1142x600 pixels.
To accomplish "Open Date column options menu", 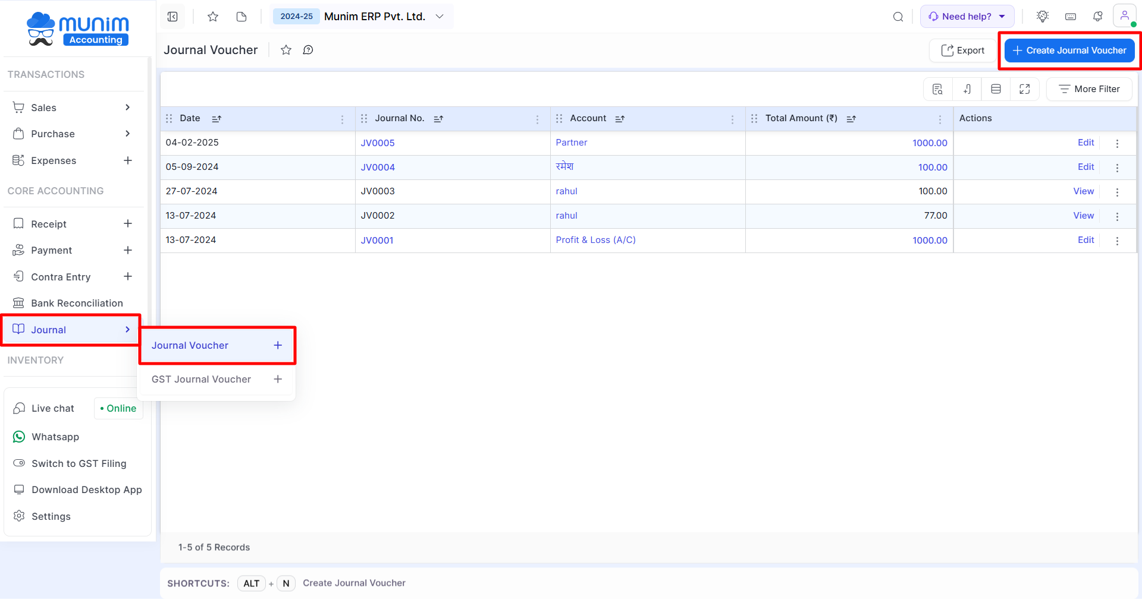I will [x=342, y=119].
